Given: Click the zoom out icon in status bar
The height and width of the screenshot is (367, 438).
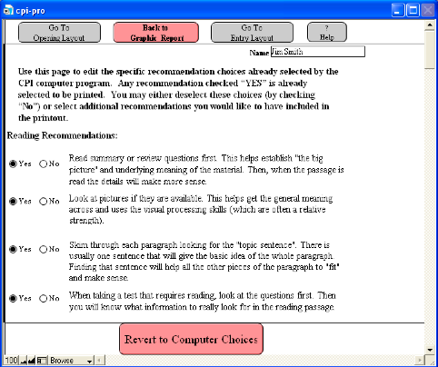Looking at the screenshot, I should coord(24,361).
